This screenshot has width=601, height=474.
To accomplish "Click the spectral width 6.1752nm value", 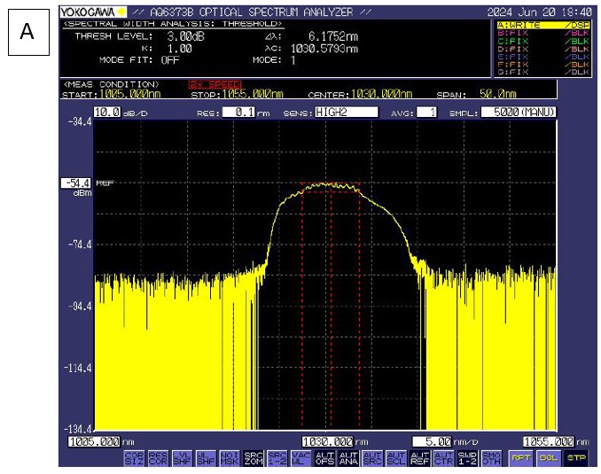I will [x=333, y=37].
